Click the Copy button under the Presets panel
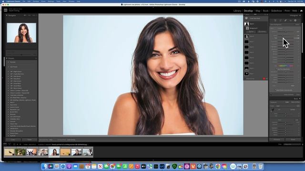Screen dimensions: 305x171 tap(13, 140)
